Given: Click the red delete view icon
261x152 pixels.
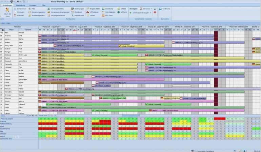Looking at the screenshot, I should pyautogui.click(x=155, y=12).
